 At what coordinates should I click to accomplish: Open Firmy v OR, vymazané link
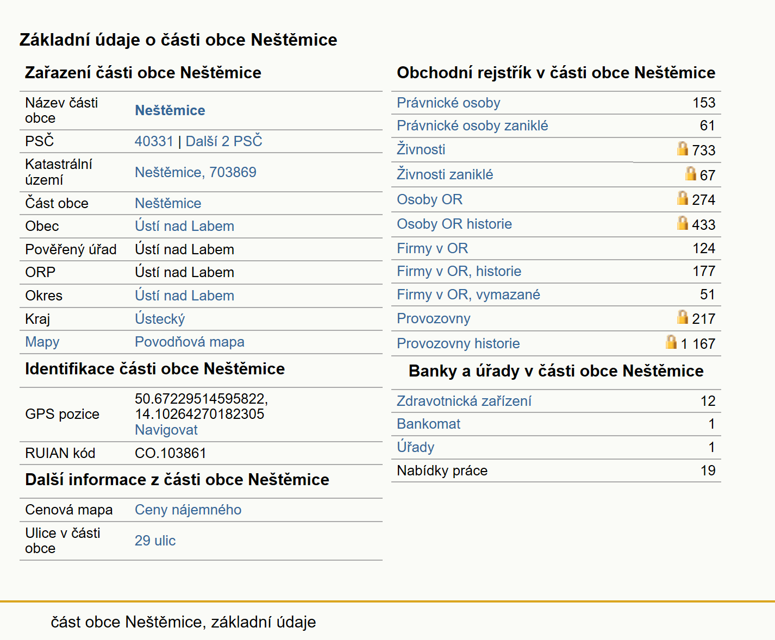click(x=468, y=294)
